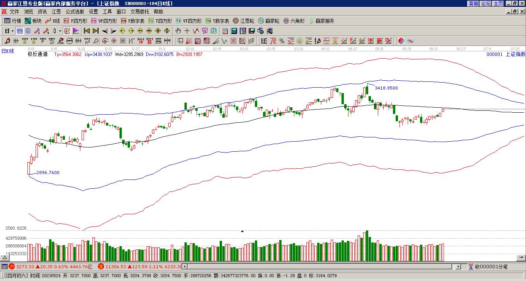The image size is (526, 281).
Task: Click the colored flag icon
Action: 76,31
